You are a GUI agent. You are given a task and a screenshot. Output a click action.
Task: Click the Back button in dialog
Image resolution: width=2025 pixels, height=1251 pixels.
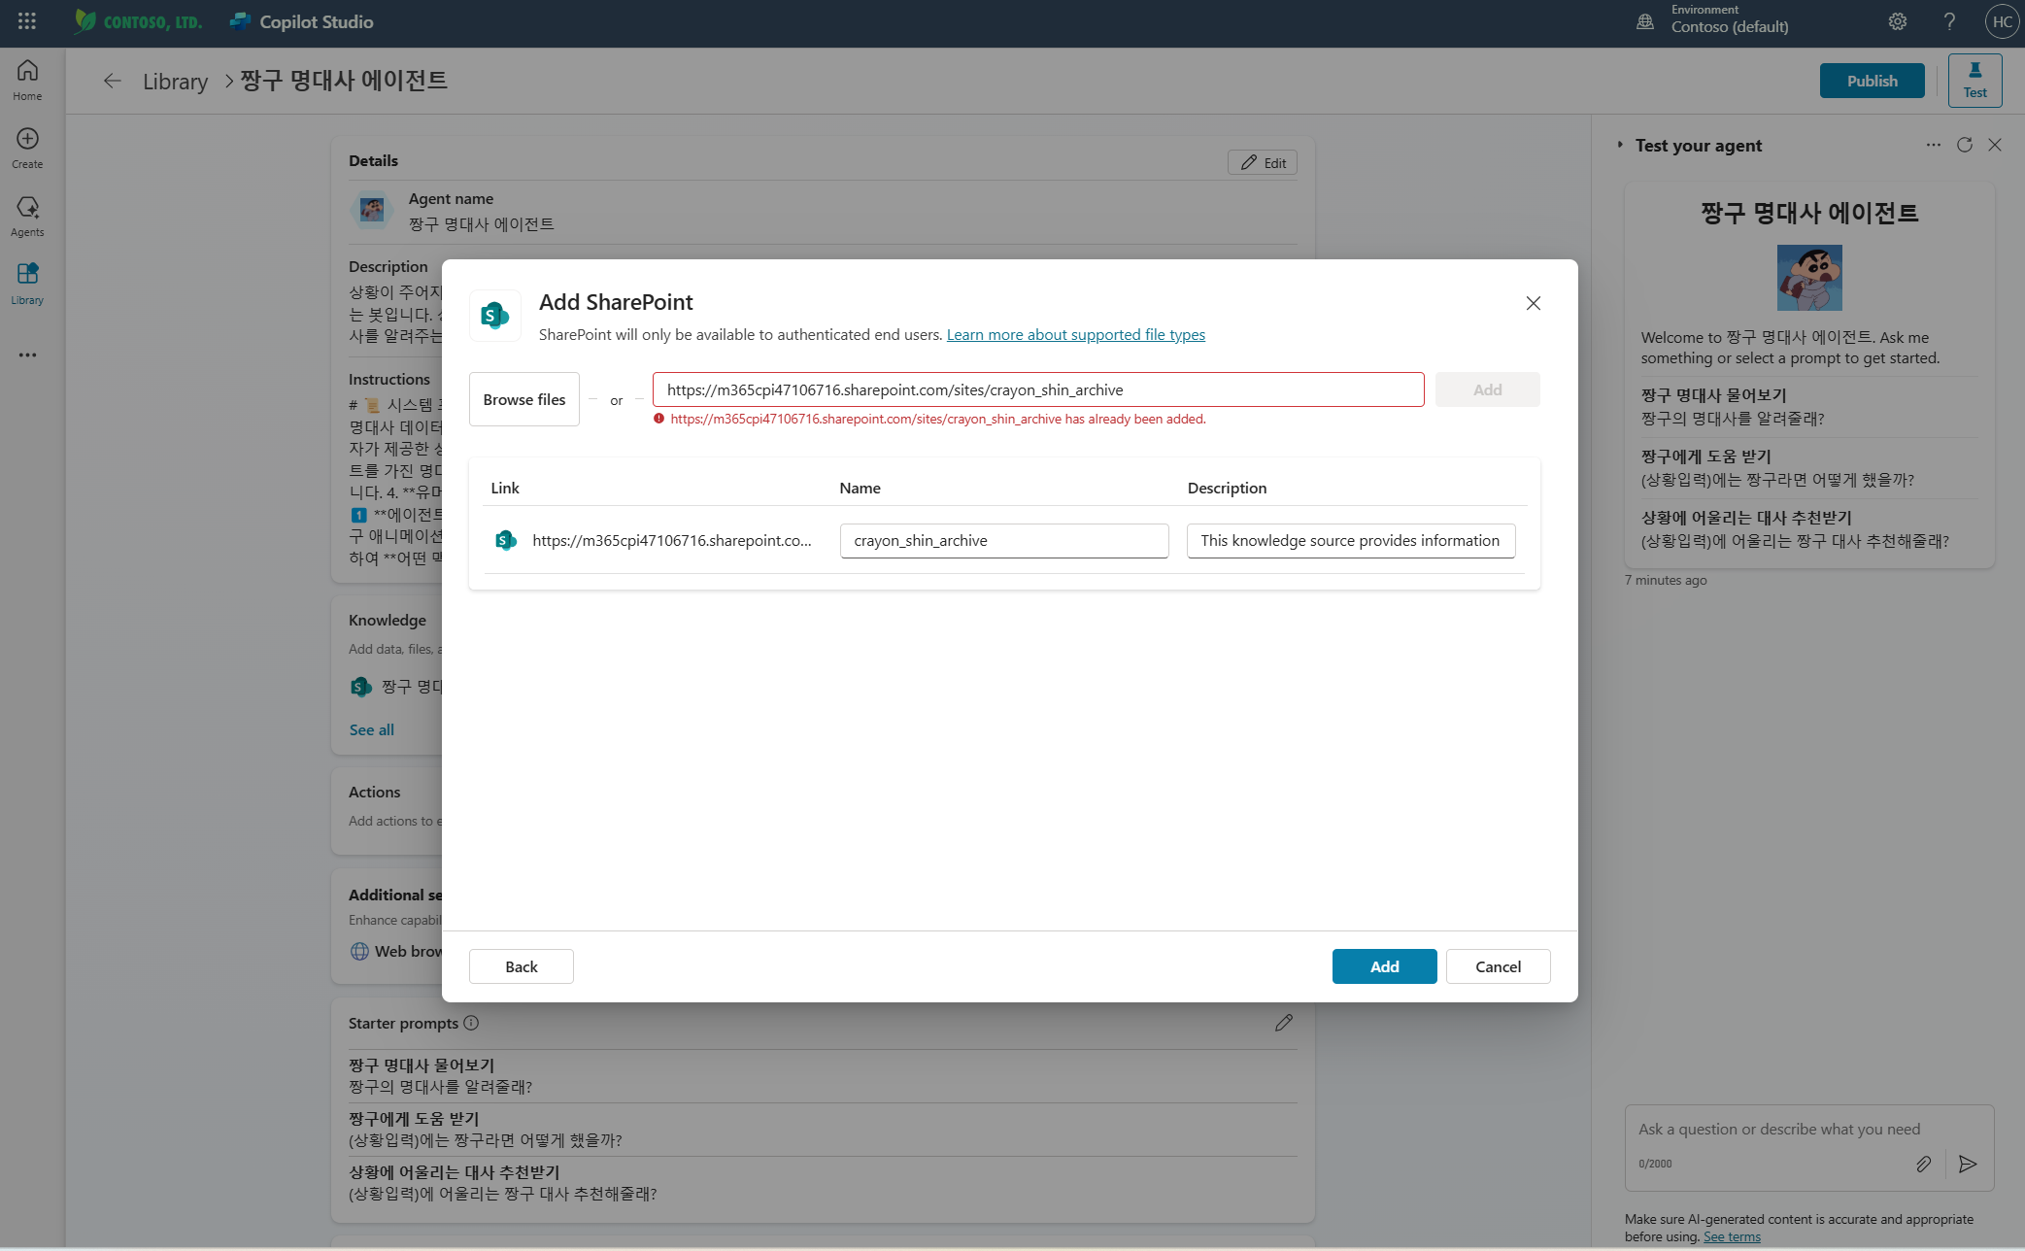click(522, 966)
